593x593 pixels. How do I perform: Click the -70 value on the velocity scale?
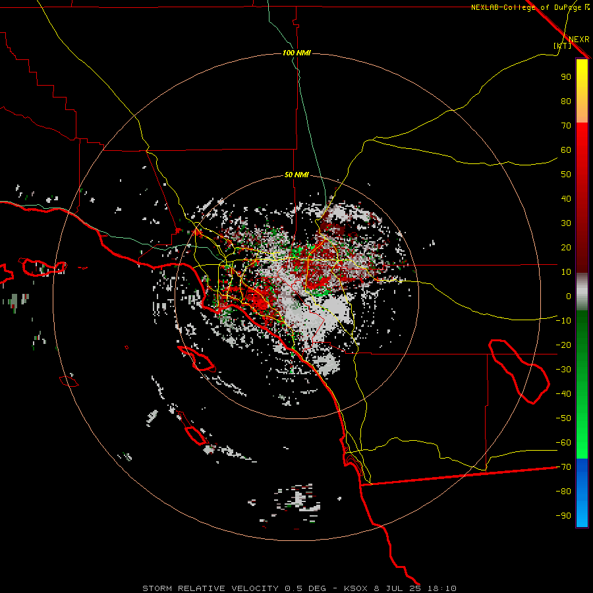pos(563,467)
